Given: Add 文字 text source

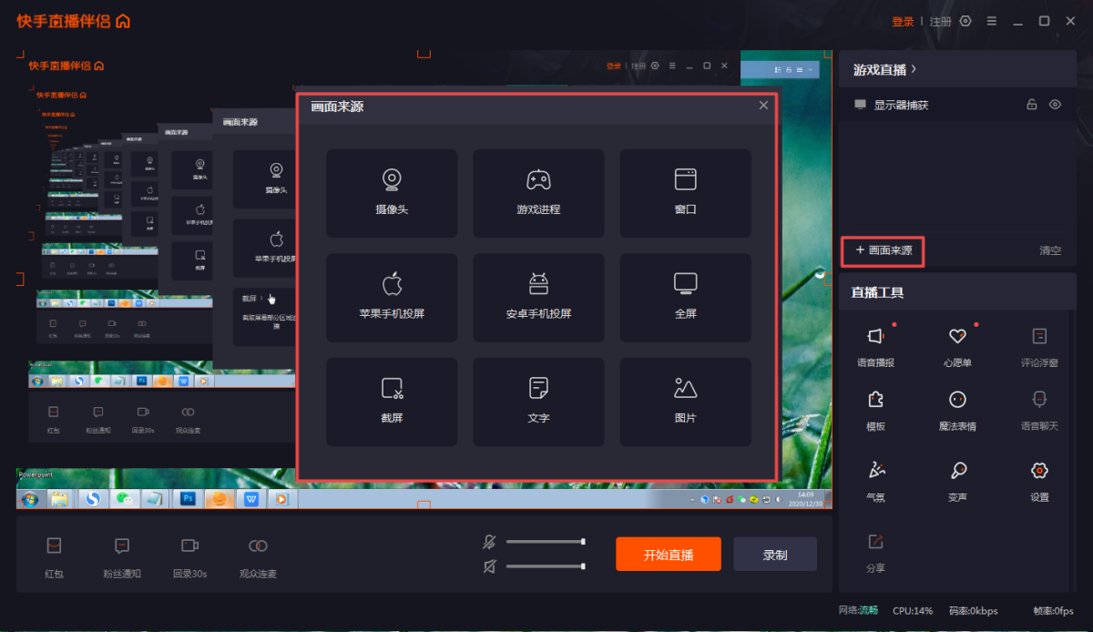Looking at the screenshot, I should [538, 402].
